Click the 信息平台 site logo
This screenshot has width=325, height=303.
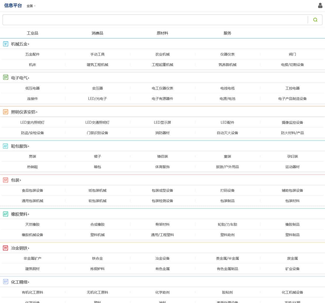[x=13, y=6]
